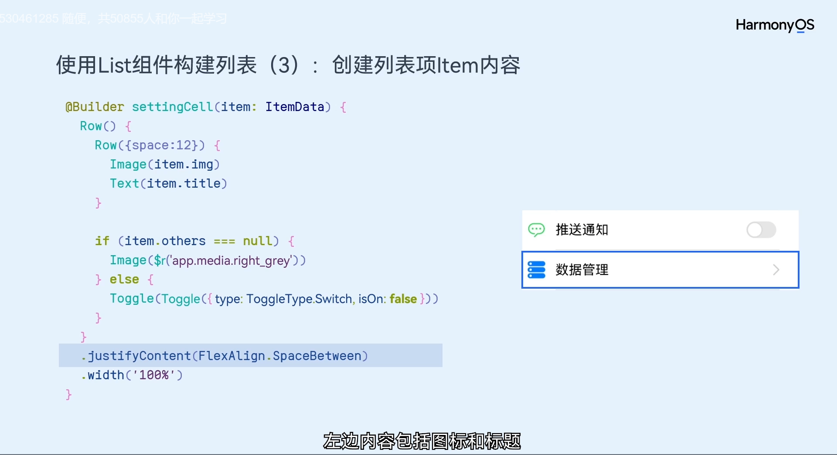Select the .width('100%') code line
837x455 pixels.
(x=132, y=375)
